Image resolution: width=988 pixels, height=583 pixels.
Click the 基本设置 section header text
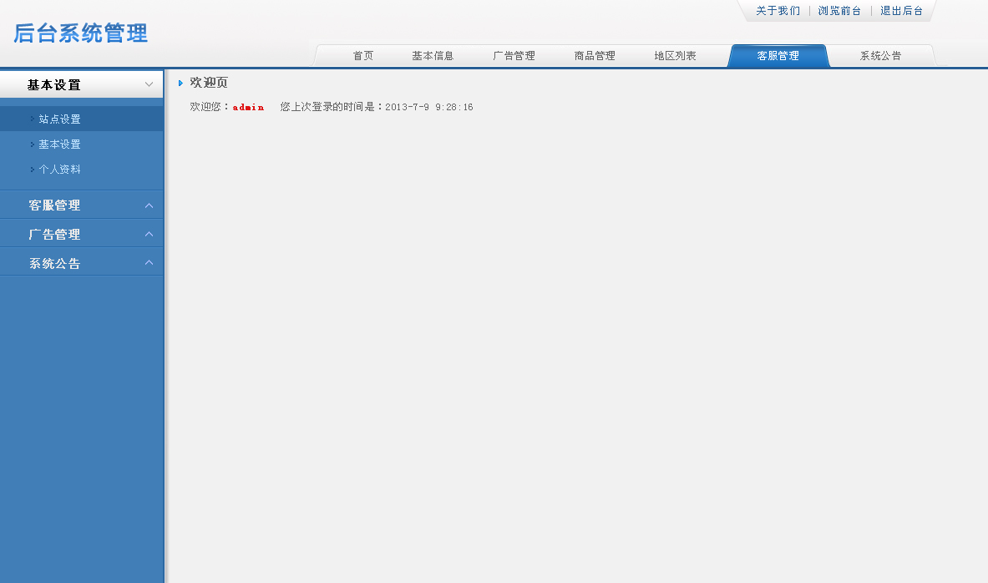pyautogui.click(x=54, y=85)
